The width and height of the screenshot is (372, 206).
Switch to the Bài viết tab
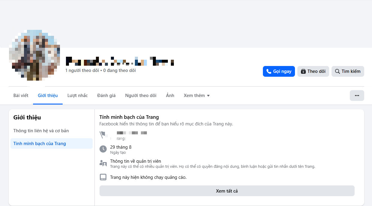tap(21, 96)
